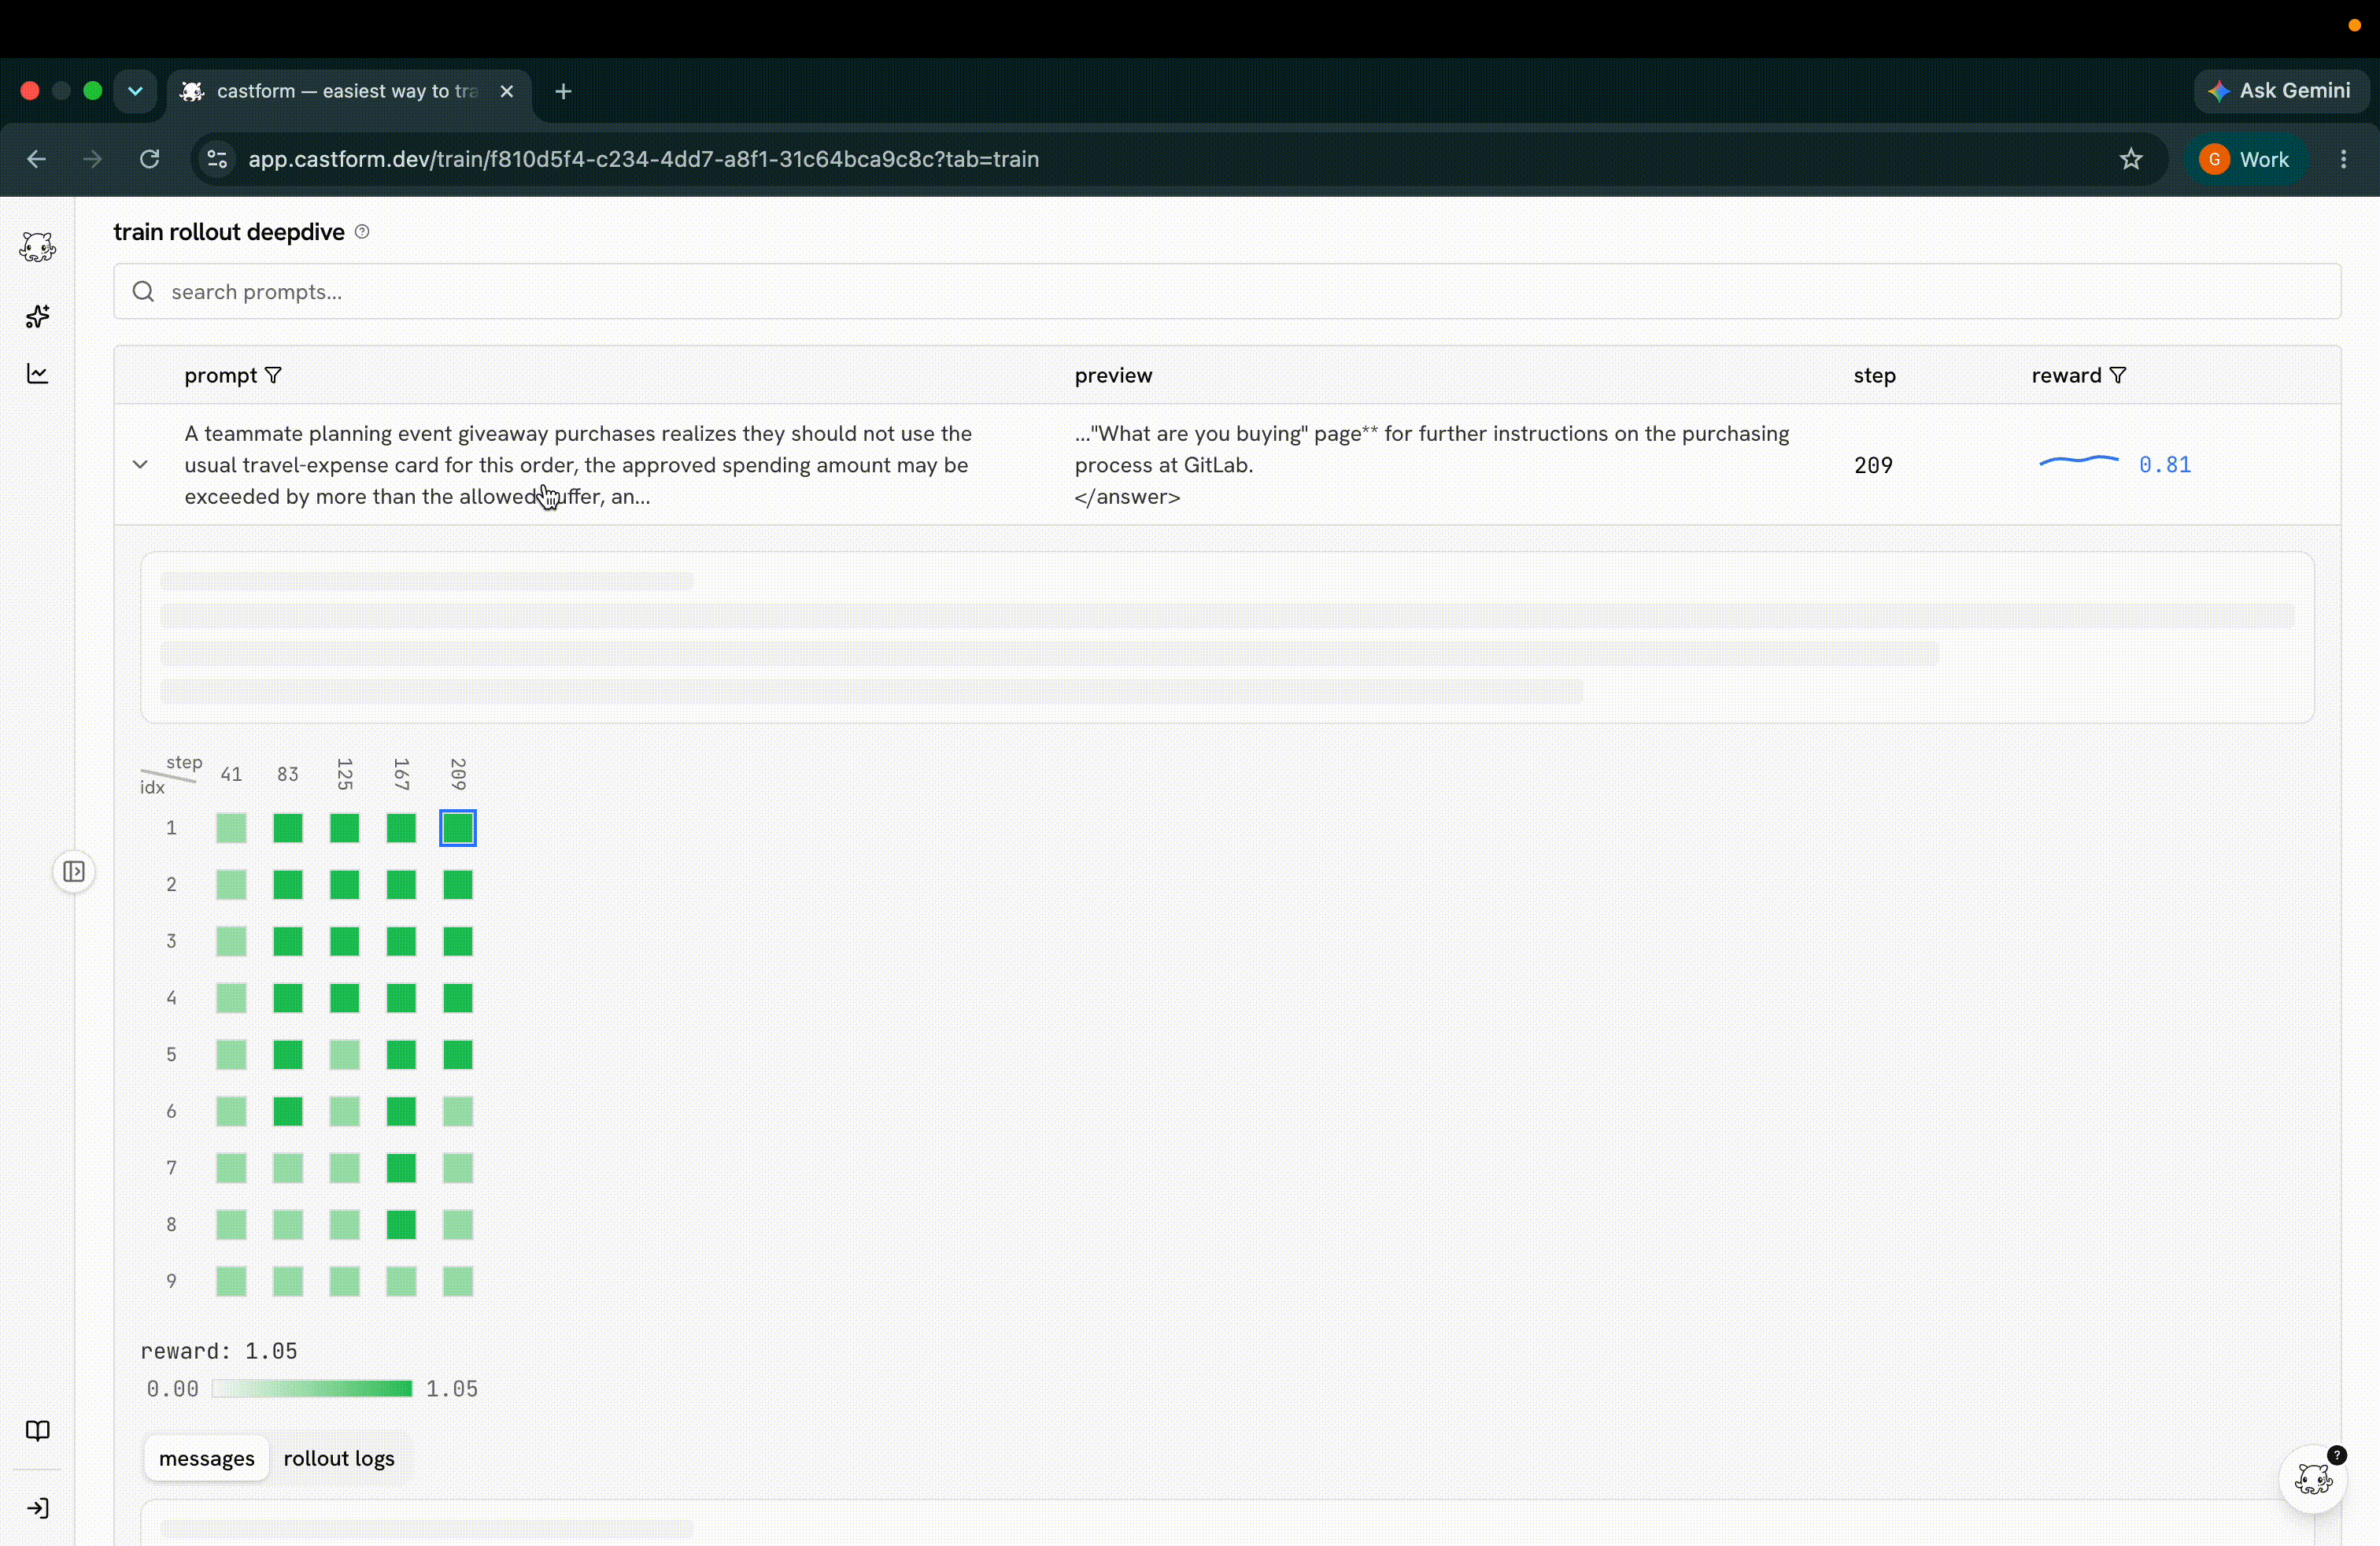This screenshot has height=1546, width=2380.
Task: Click the prompt text starting 'A teammate planning event'
Action: (x=578, y=465)
